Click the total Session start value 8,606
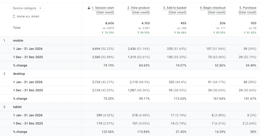Image resolution: width=265 pixels, height=139 pixels. coord(109,23)
